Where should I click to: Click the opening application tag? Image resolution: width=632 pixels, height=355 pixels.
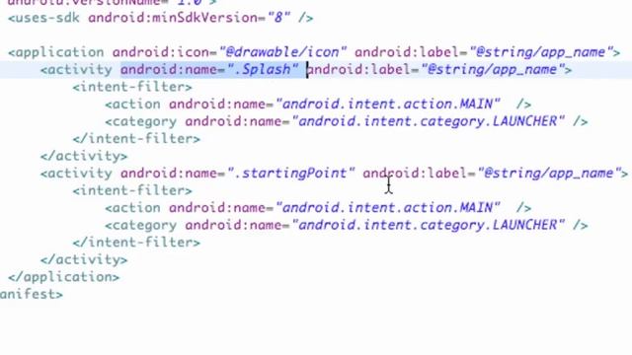click(314, 52)
